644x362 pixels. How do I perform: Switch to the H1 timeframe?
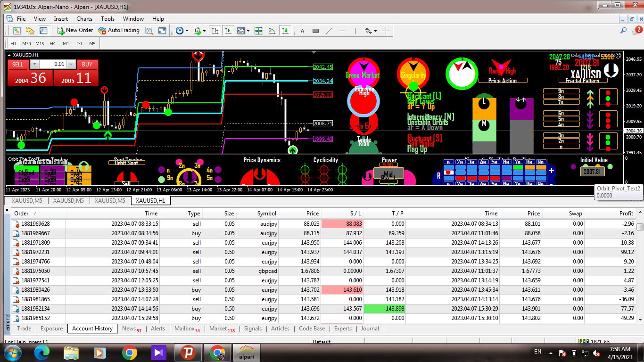pyautogui.click(x=13, y=44)
